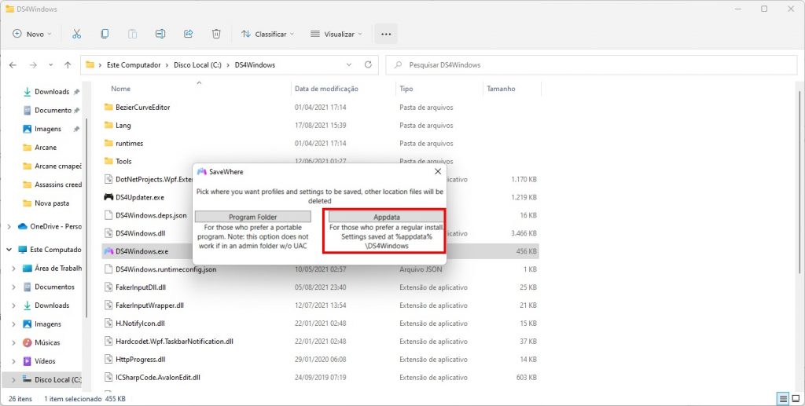Expand Músicas tree node
This screenshot has height=406, width=805.
click(x=14, y=342)
